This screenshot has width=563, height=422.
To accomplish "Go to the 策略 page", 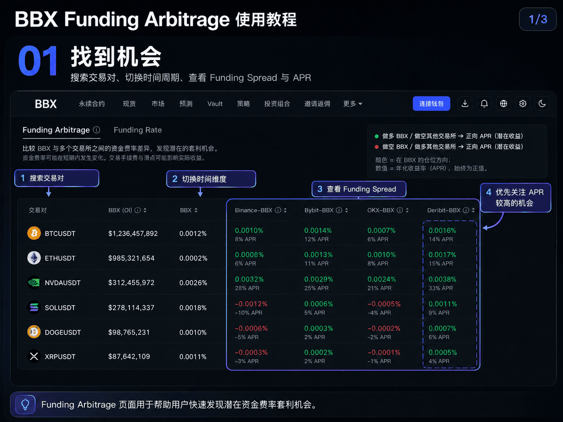I will tap(243, 104).
